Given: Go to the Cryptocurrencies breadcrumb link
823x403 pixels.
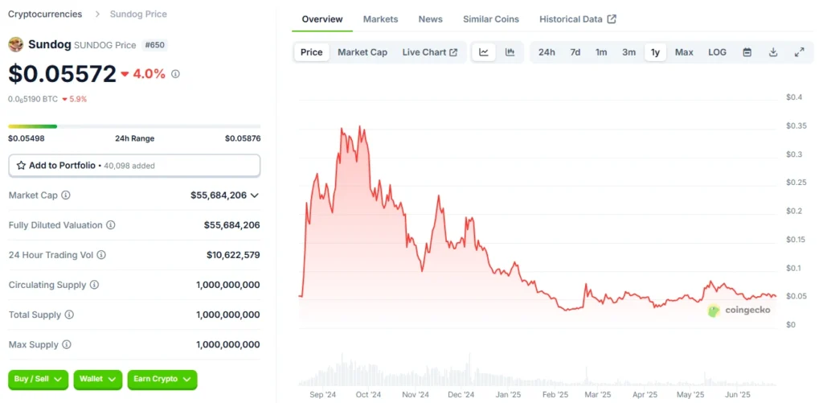Looking at the screenshot, I should tap(45, 14).
